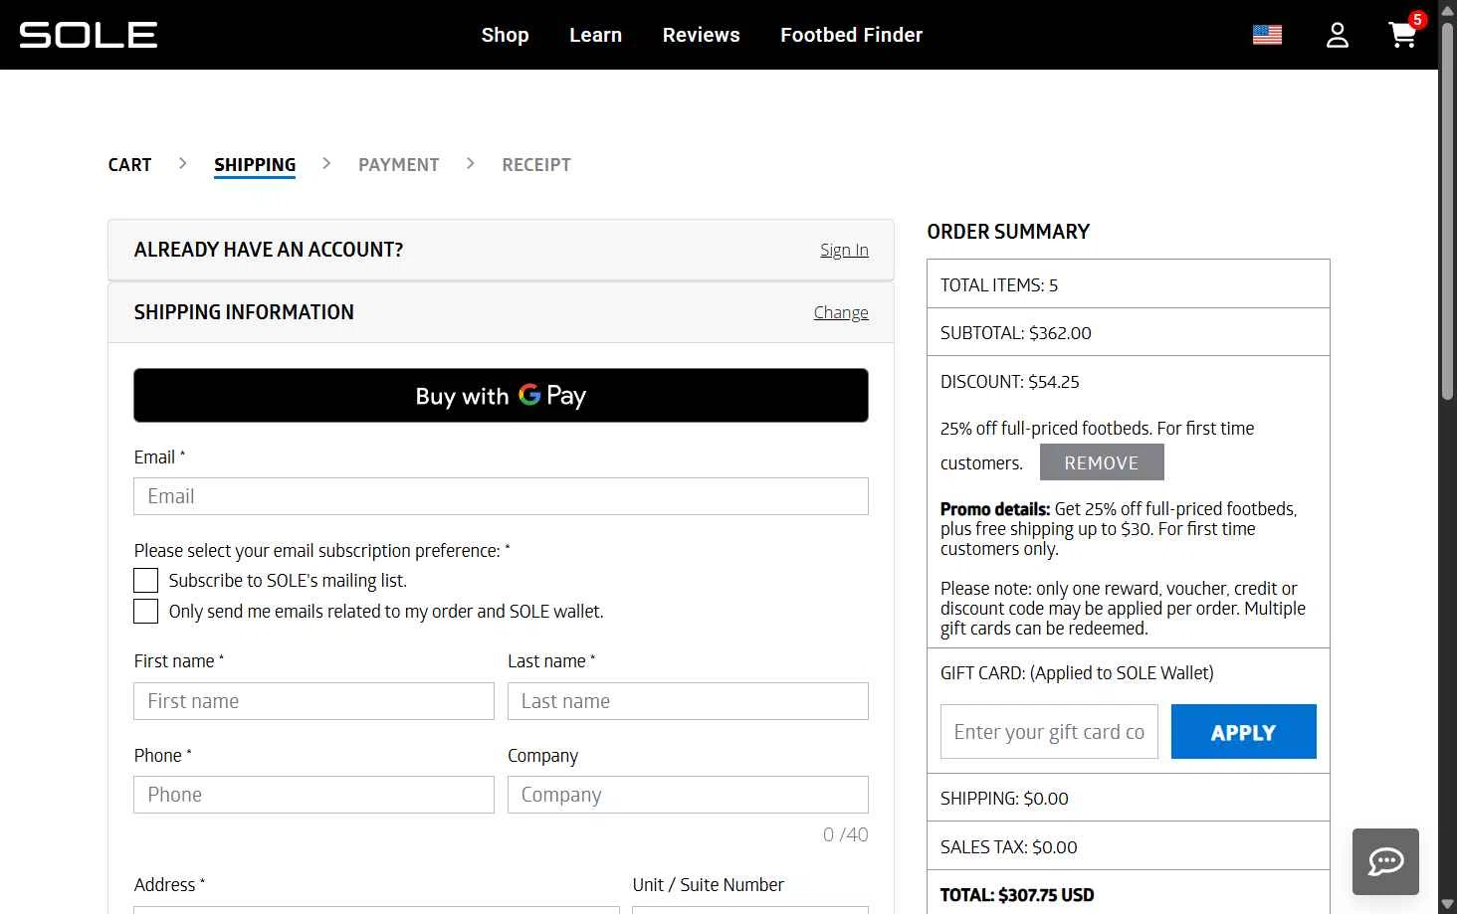Buy with Google Pay

pos(501,396)
